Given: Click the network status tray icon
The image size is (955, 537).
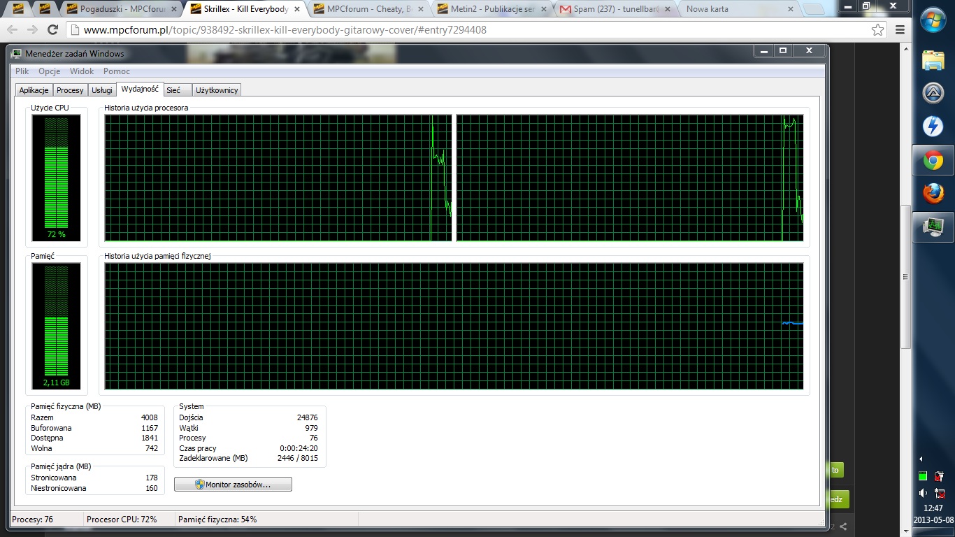Looking at the screenshot, I should pos(940,493).
